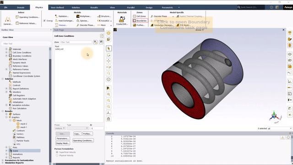Select Named Expressions in the outline tree
The width and height of the screenshot is (293, 165).
(22, 72)
